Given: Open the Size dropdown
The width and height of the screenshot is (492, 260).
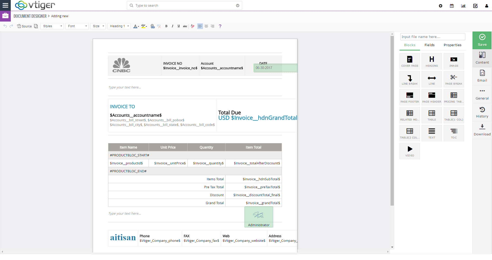Looking at the screenshot, I should pyautogui.click(x=98, y=26).
